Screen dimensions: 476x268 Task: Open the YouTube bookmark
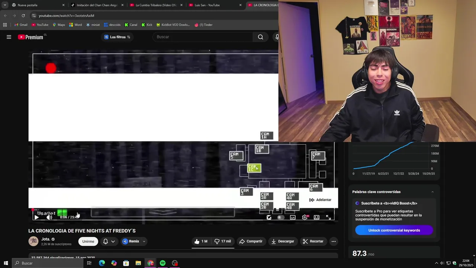point(40,25)
